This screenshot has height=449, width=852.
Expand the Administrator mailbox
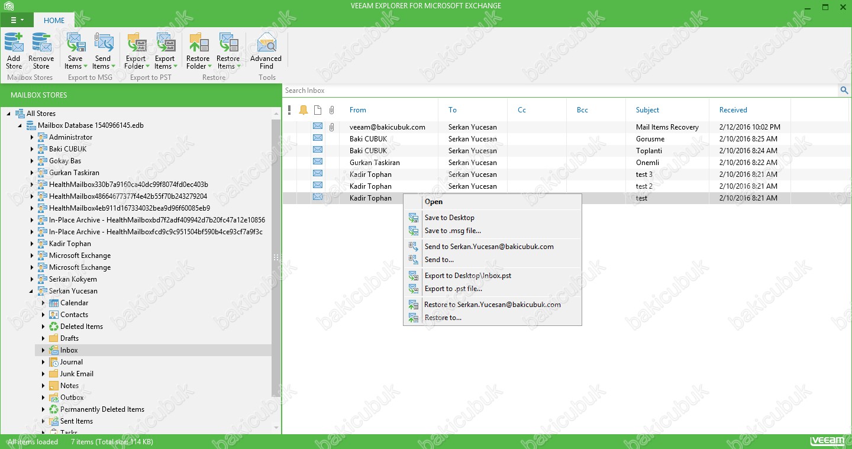coord(32,137)
